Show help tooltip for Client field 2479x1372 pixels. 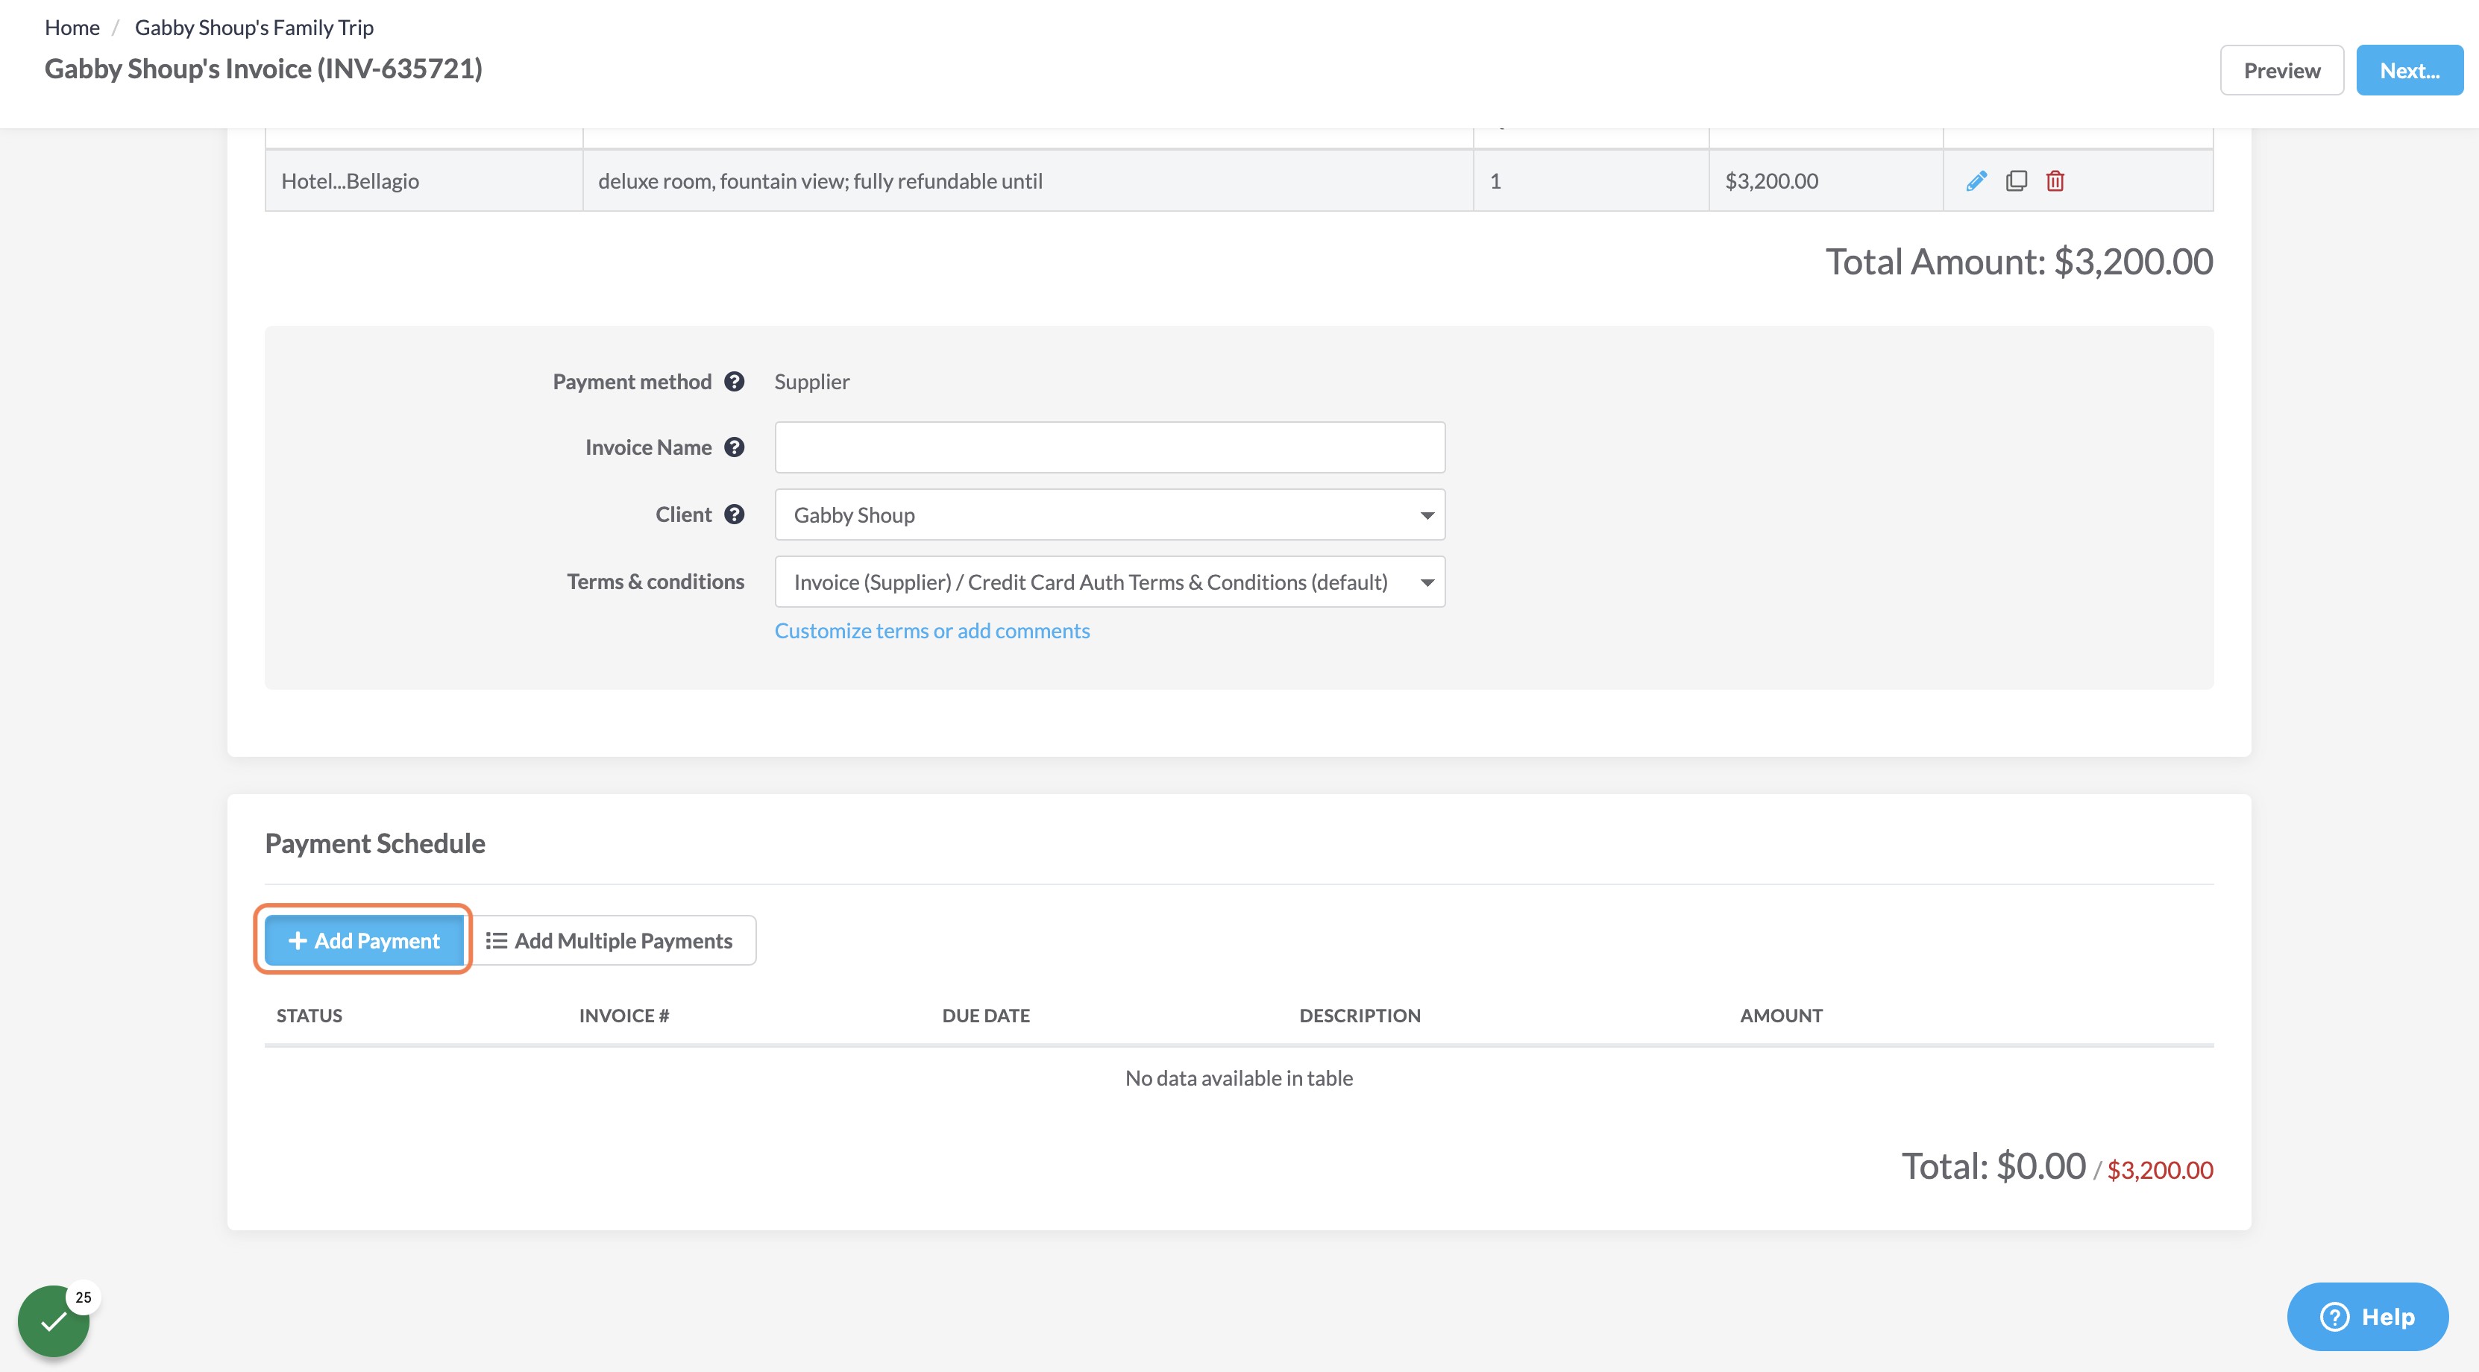tap(735, 514)
